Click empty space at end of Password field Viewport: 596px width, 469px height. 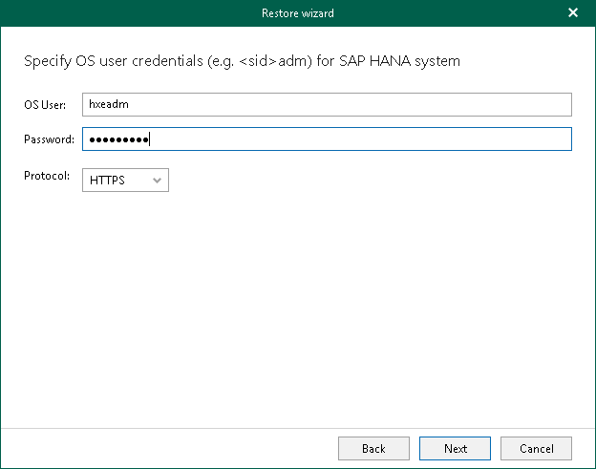coord(430,139)
